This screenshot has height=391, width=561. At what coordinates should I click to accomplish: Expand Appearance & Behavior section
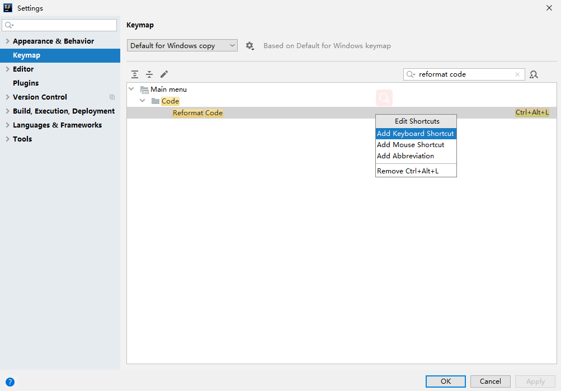7,41
